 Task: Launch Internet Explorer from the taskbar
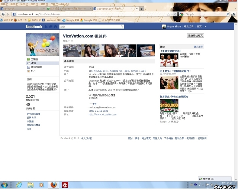[x=19, y=185]
